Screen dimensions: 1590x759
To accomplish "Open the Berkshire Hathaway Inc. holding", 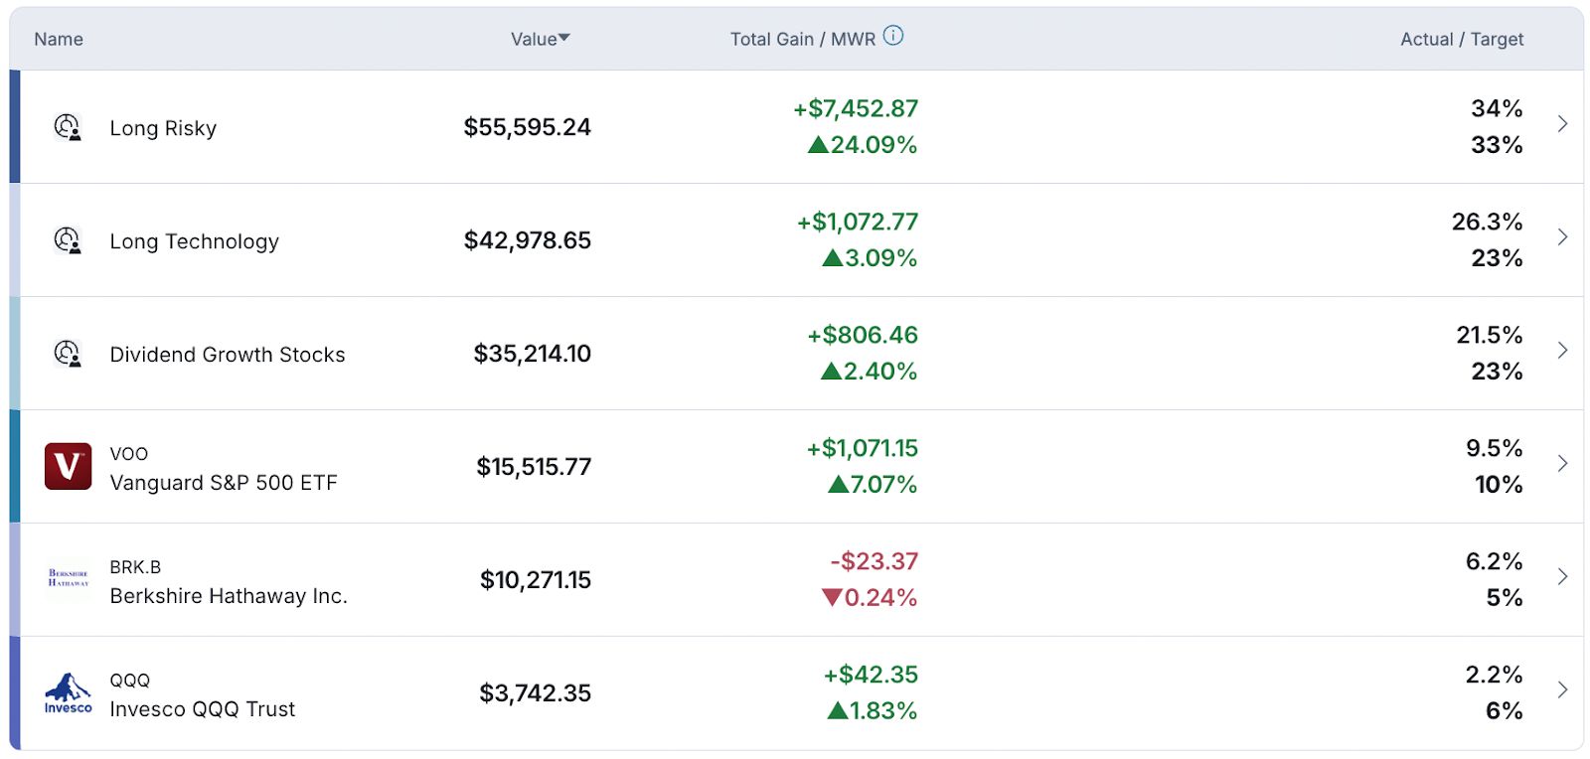I will [229, 596].
